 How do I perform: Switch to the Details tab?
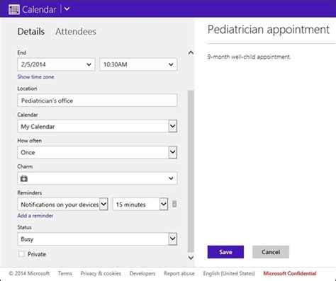point(31,31)
